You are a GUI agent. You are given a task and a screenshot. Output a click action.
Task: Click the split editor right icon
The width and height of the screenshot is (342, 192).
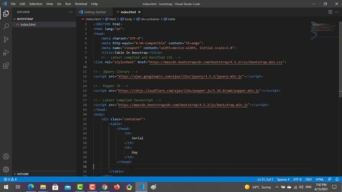(330, 12)
